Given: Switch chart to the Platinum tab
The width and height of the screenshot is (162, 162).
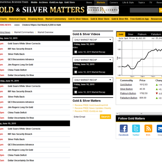Looking at the screenshot, I should pos(142,34).
